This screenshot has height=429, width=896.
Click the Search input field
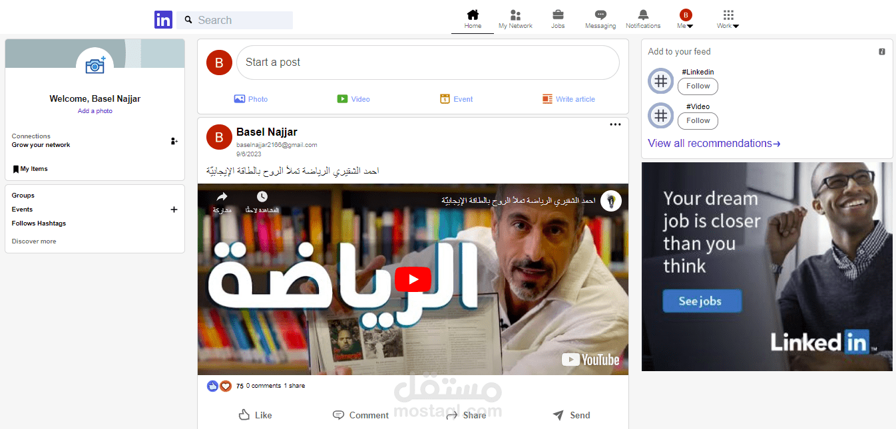point(234,20)
